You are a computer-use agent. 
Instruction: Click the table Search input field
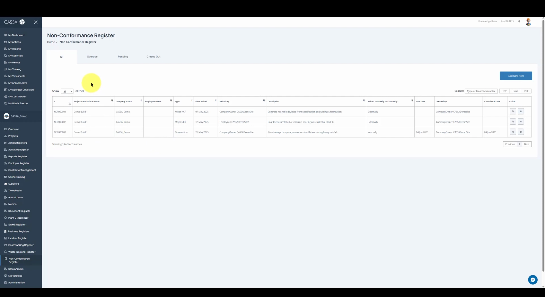pos(481,91)
